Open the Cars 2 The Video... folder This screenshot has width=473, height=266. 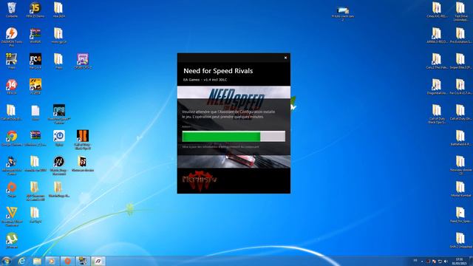(437, 61)
